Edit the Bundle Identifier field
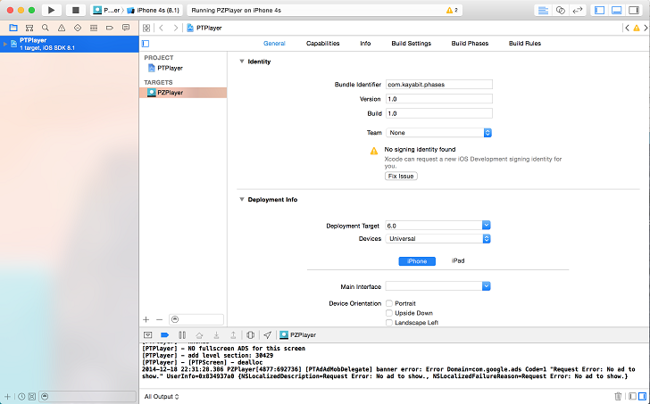The height and width of the screenshot is (404, 650). [x=439, y=85]
